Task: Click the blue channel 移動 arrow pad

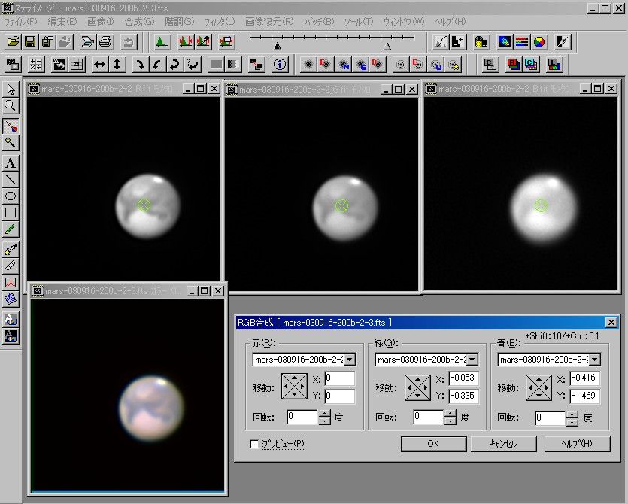Action: (x=539, y=388)
